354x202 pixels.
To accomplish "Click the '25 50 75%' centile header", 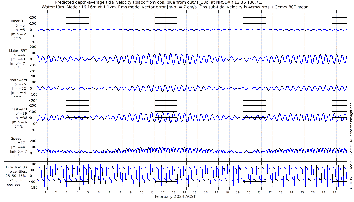I will [16, 176].
